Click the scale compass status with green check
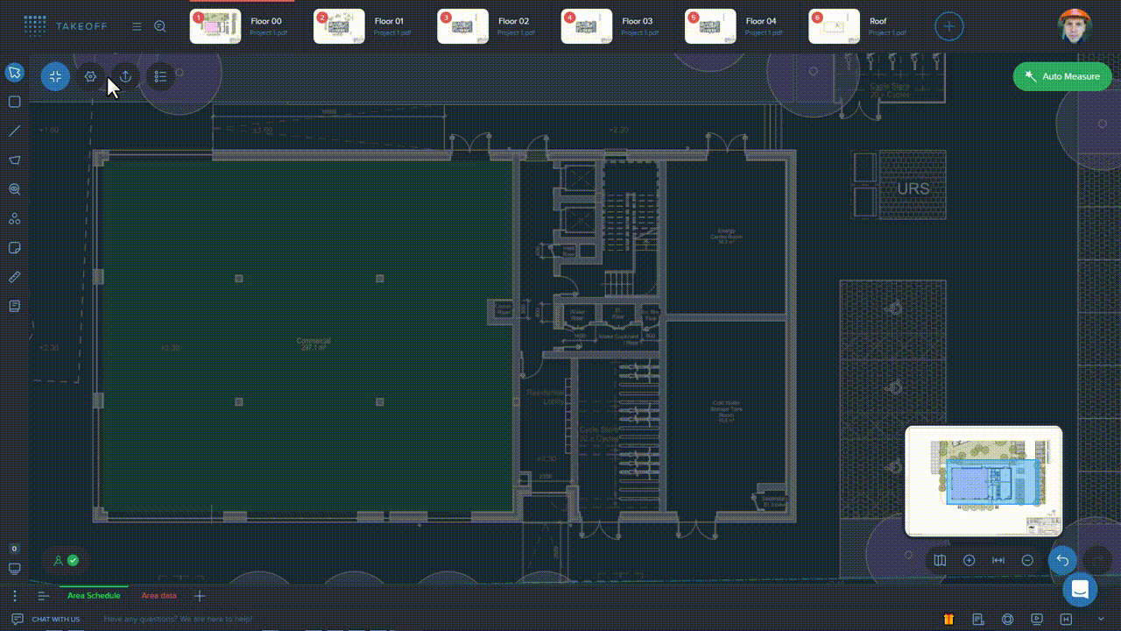1121x631 pixels. 66,560
